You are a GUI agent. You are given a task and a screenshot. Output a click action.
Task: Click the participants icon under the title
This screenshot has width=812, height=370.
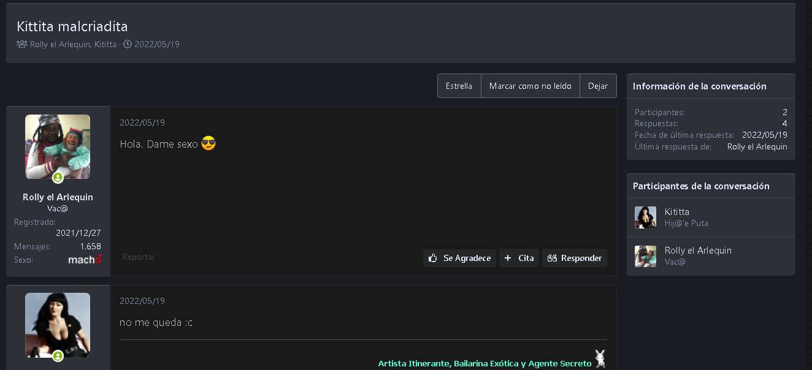22,44
